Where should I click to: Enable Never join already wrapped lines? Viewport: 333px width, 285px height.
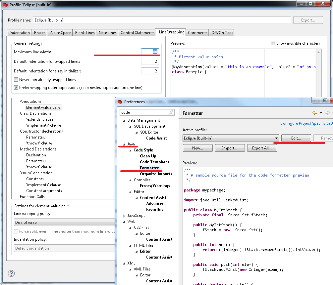point(16,80)
